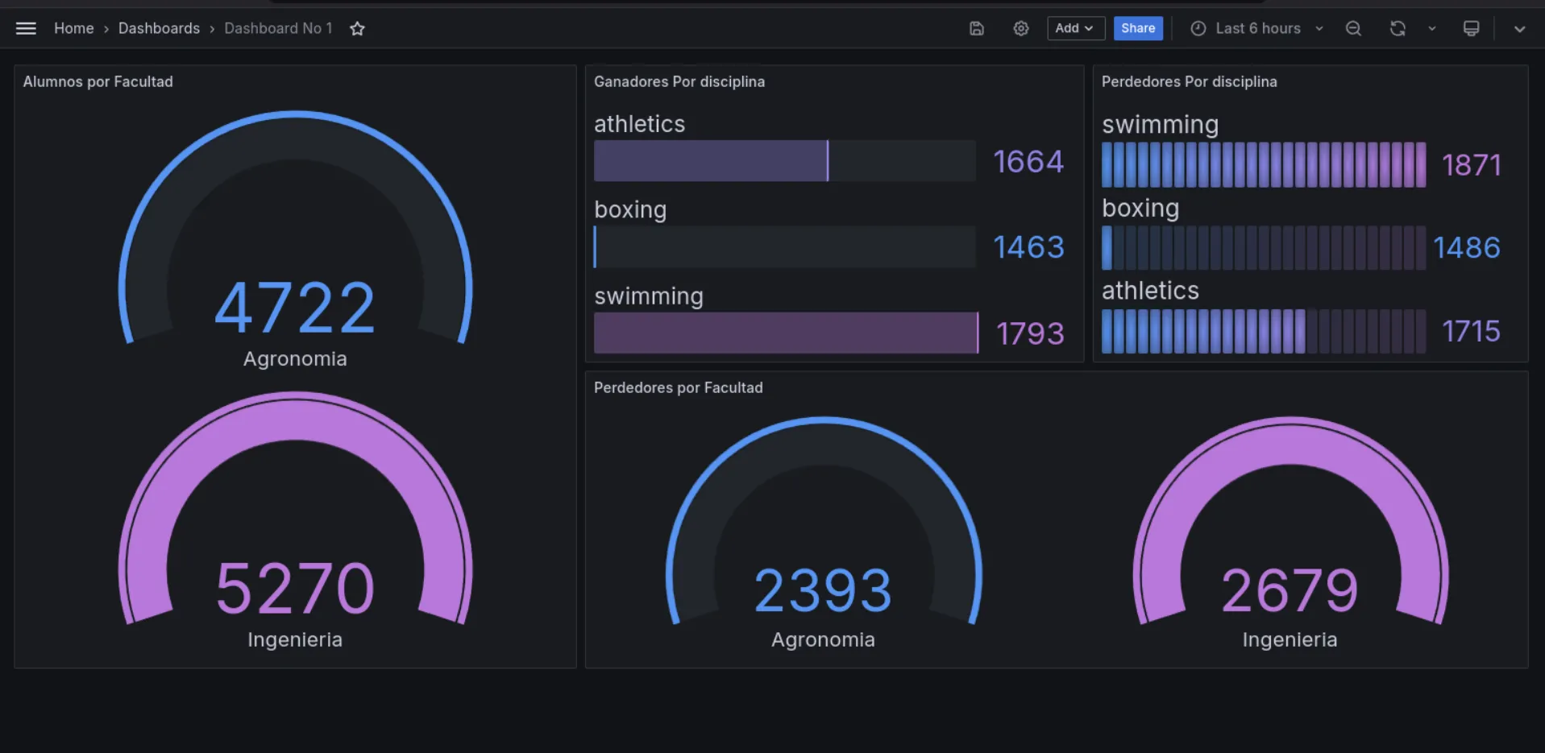
Task: Open Ganadores Por disciplina panel title menu
Action: click(679, 81)
